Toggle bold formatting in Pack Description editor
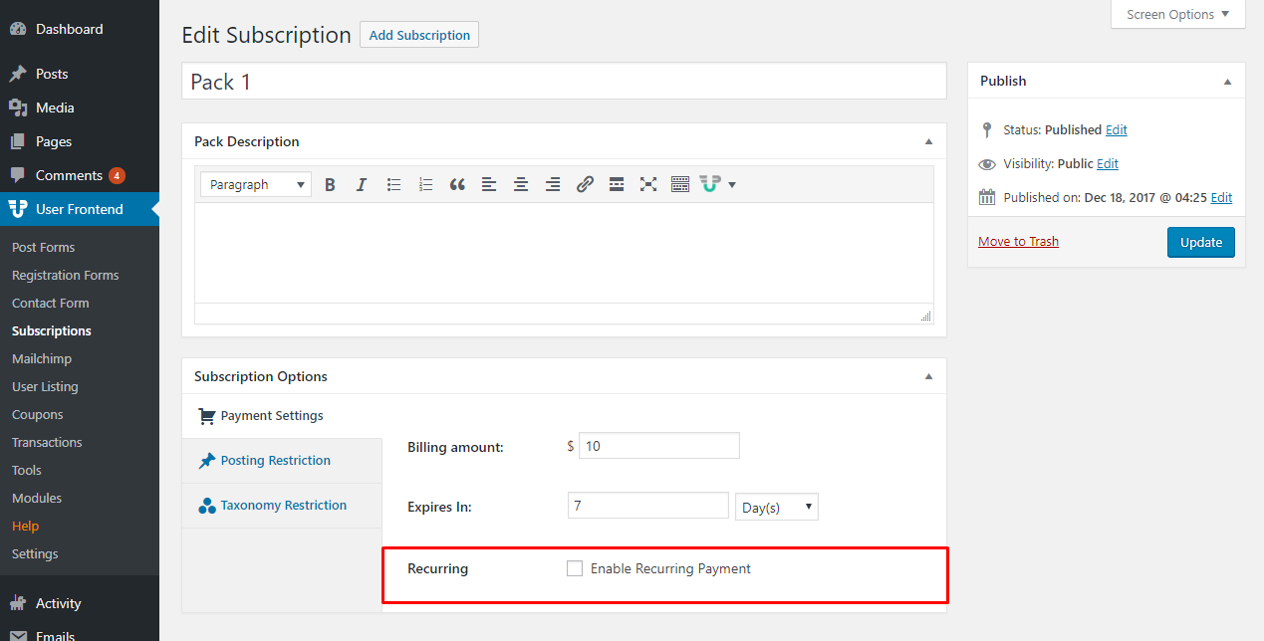The image size is (1264, 641). [330, 184]
